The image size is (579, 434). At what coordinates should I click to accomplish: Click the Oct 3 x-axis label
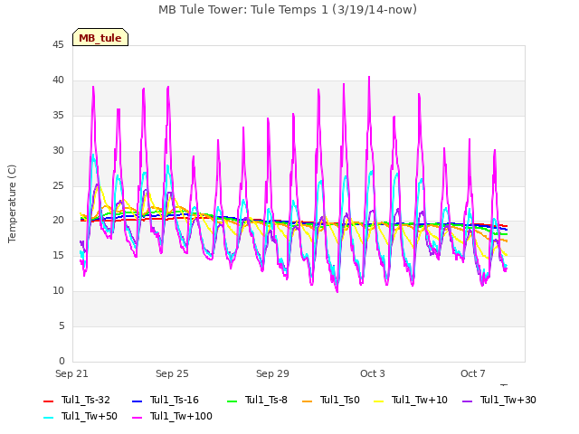[373, 373]
